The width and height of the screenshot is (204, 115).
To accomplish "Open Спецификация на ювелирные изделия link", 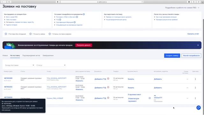I will tap(69, 25).
